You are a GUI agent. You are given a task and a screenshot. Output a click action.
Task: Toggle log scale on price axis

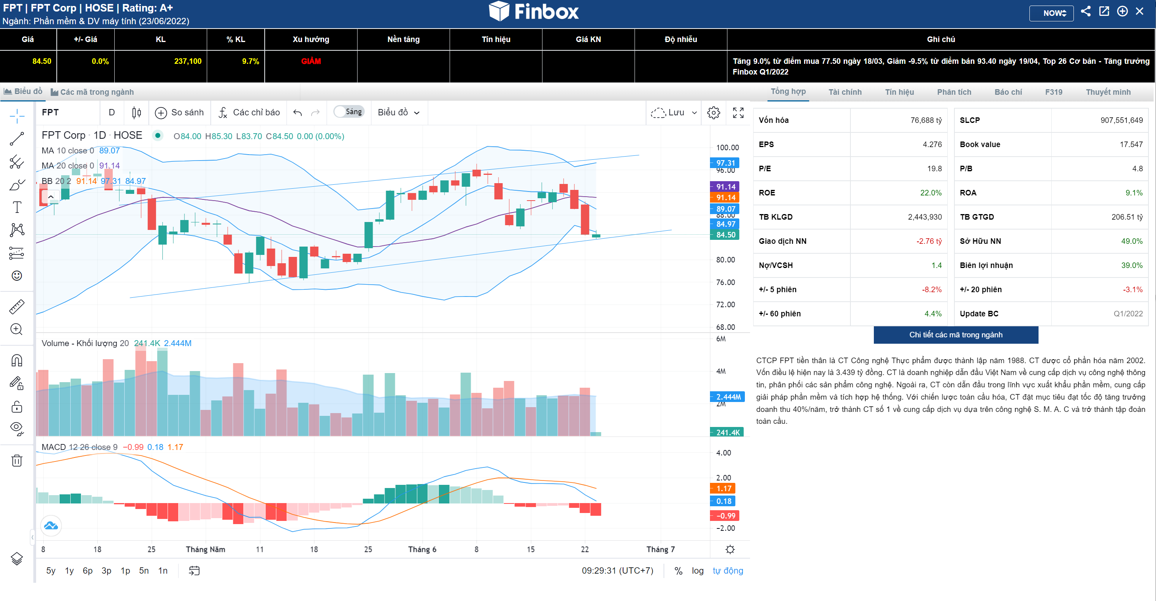[697, 570]
